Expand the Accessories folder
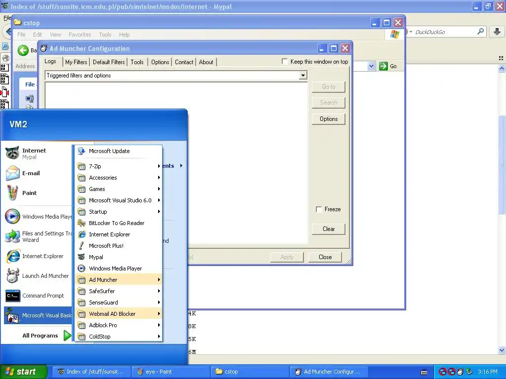 point(119,178)
